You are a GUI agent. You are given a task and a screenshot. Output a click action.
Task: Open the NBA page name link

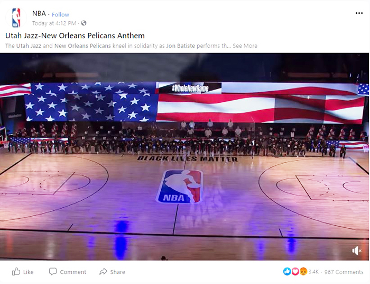click(x=39, y=13)
